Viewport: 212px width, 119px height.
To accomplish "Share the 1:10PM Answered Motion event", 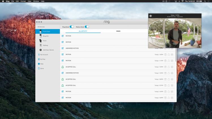I will (x=168, y=73).
